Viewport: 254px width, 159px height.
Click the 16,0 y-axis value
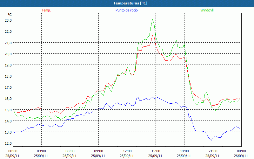point(9,99)
